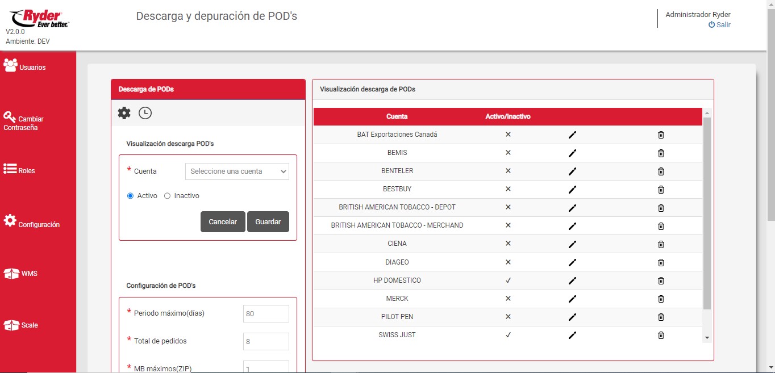Remove the MERCK account with trash icon
This screenshot has height=373, width=775.
click(x=661, y=299)
